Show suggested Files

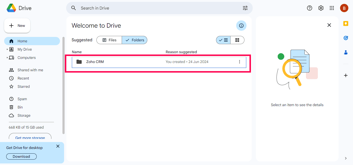pos(109,40)
